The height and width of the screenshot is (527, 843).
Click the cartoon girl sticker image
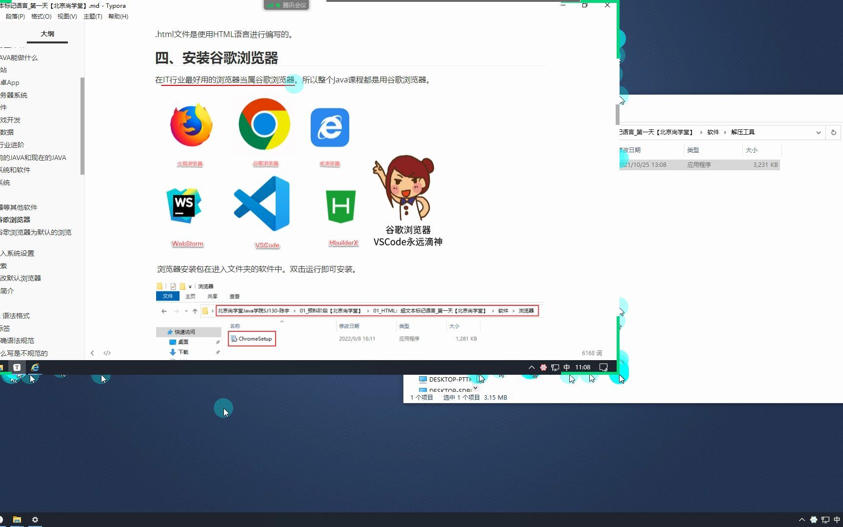point(404,188)
